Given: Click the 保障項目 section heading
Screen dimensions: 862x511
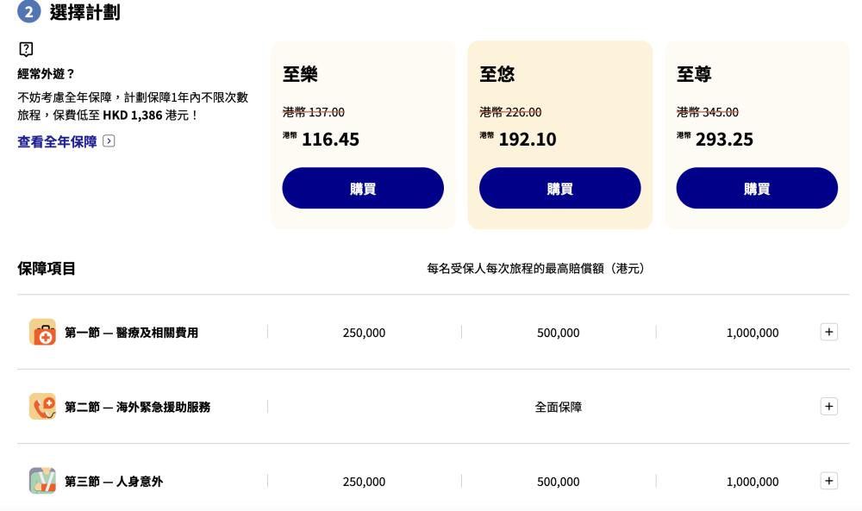Looking at the screenshot, I should tap(47, 268).
